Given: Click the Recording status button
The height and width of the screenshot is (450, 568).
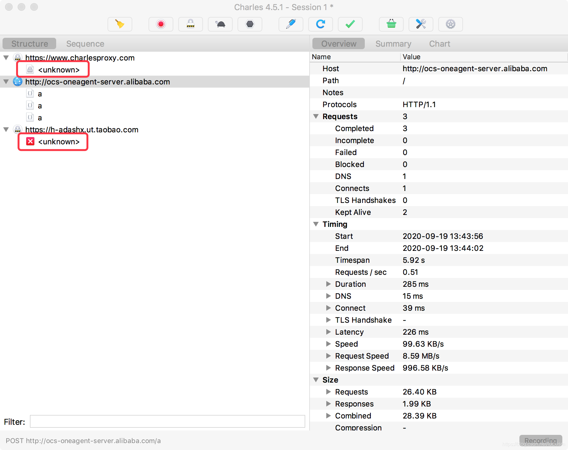Looking at the screenshot, I should click(541, 441).
